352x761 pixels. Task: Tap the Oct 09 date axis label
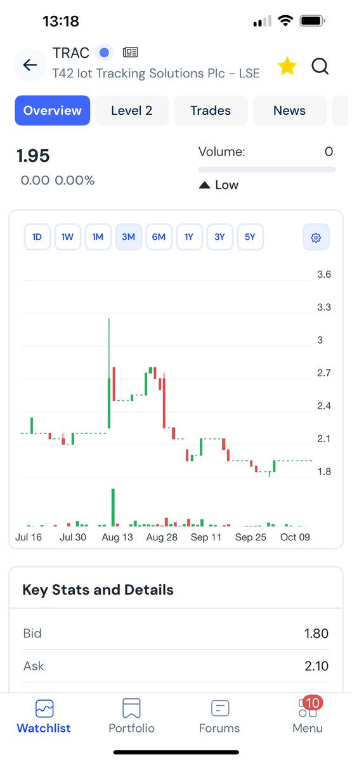click(296, 537)
